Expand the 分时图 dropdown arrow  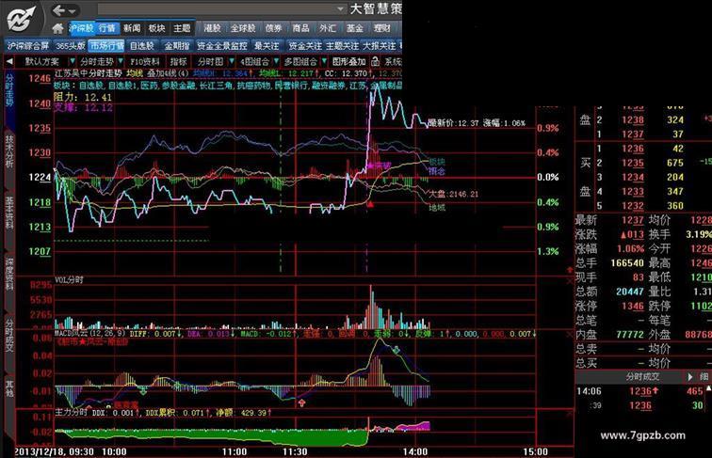point(232,61)
